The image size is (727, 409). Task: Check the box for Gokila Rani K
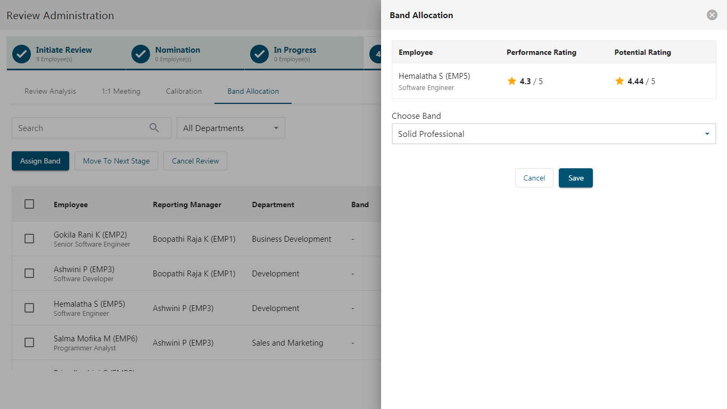[29, 239]
